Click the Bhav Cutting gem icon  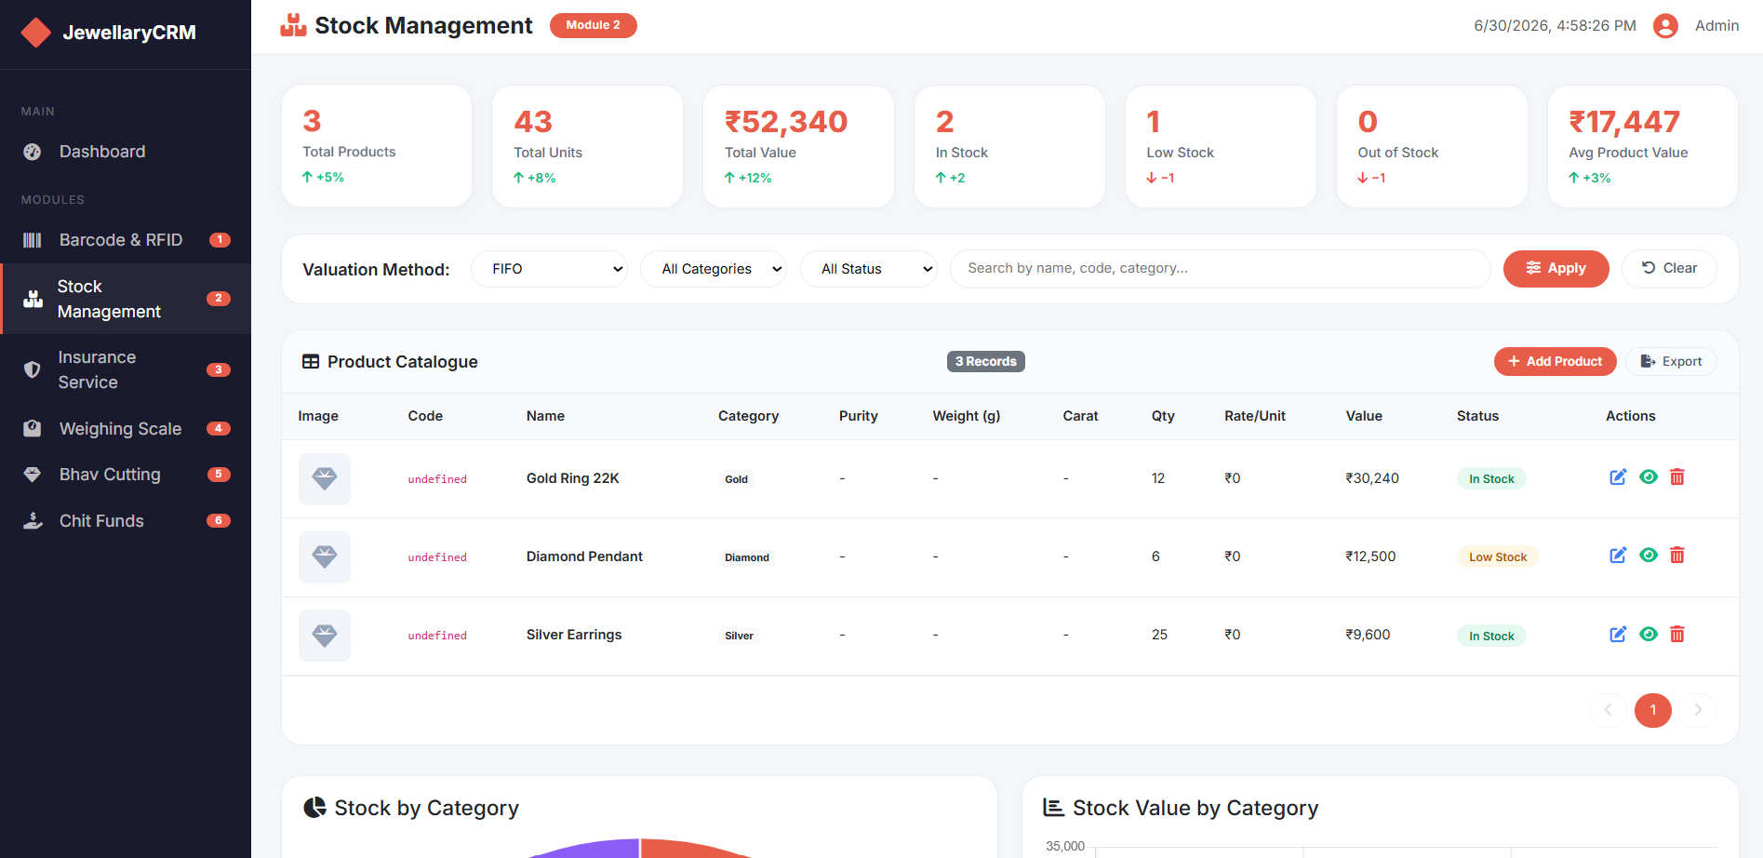pos(33,475)
